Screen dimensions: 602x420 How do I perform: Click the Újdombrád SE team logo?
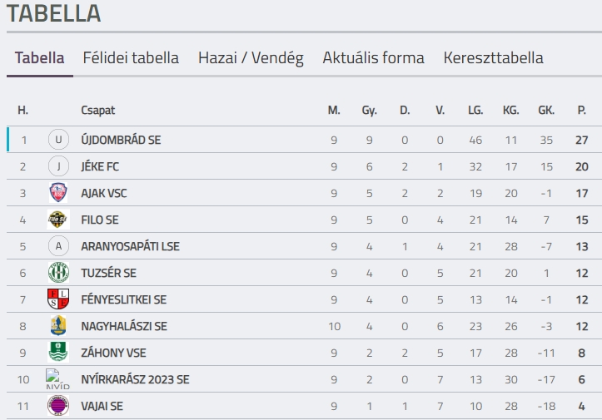point(58,140)
